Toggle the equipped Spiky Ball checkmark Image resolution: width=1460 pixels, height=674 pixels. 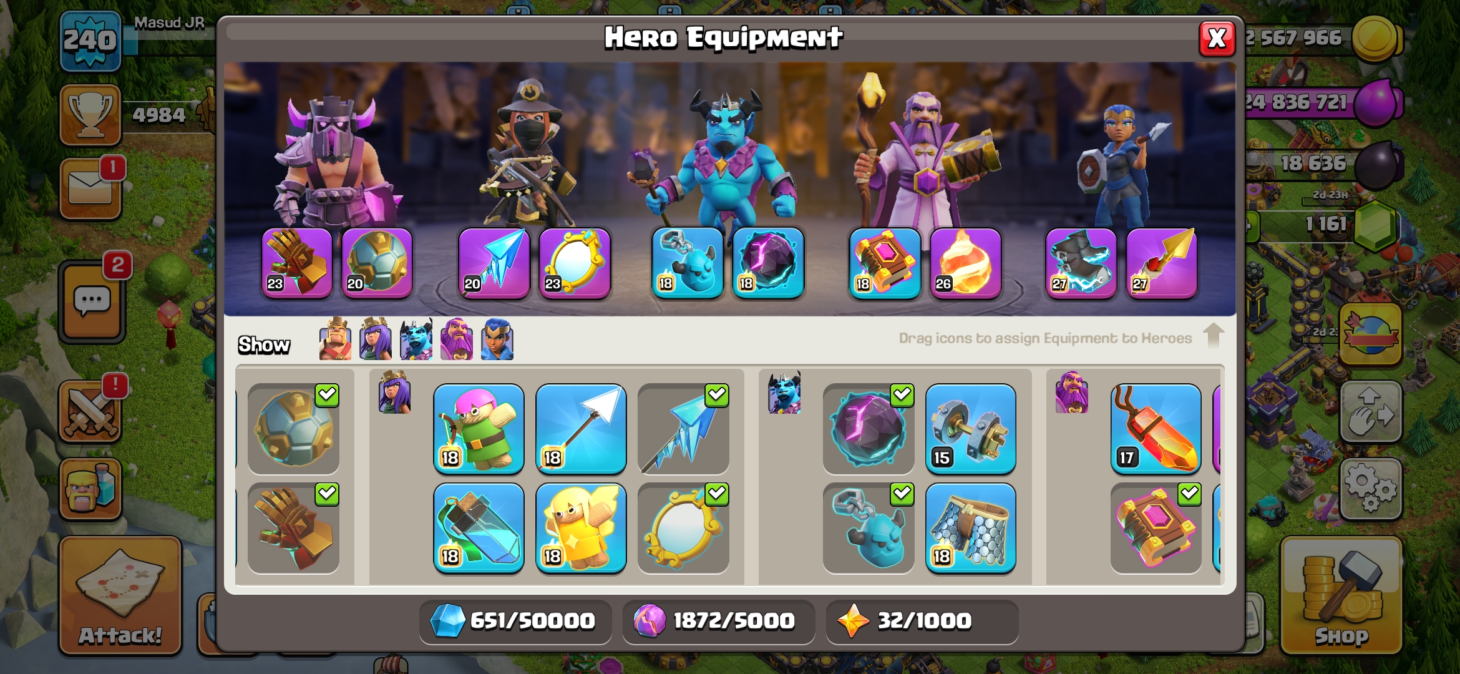(x=327, y=395)
